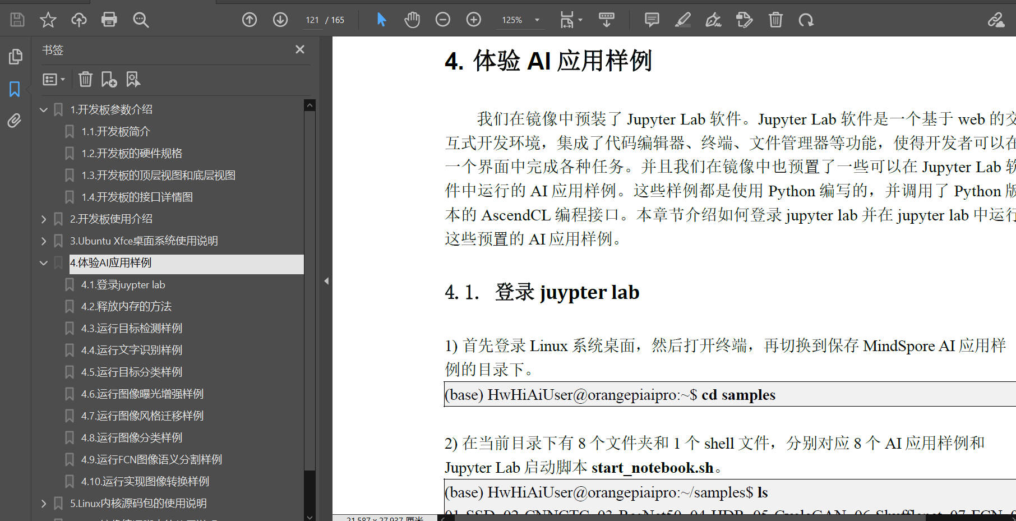Viewport: 1016px width, 521px height.
Task: Select the Highlight text tool
Action: point(682,20)
